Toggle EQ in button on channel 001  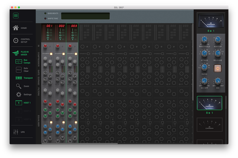(51, 123)
